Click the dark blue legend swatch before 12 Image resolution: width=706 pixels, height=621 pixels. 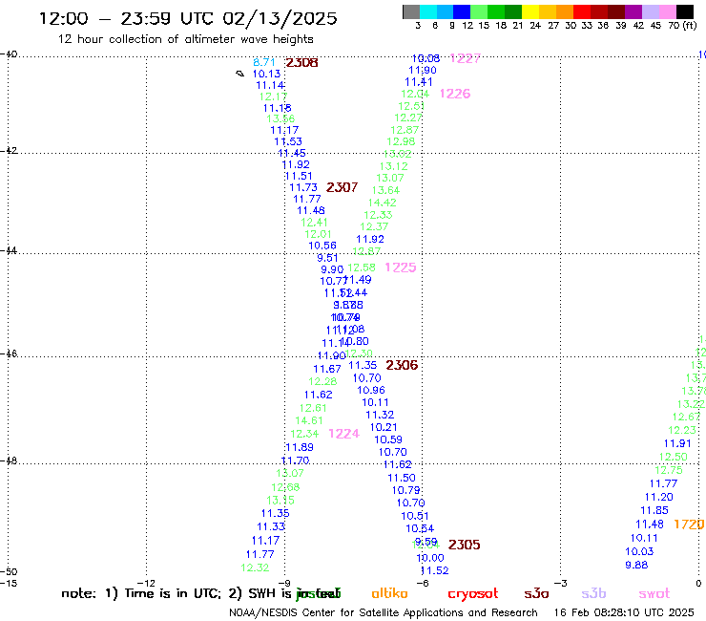462,12
